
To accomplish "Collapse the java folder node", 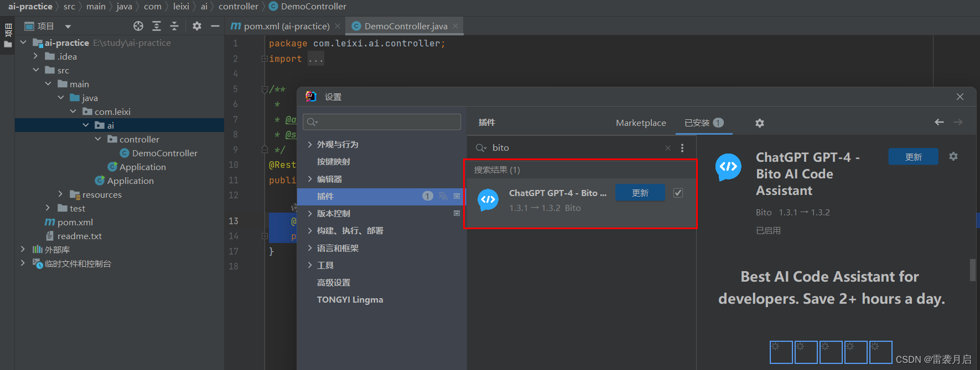I will pos(60,98).
